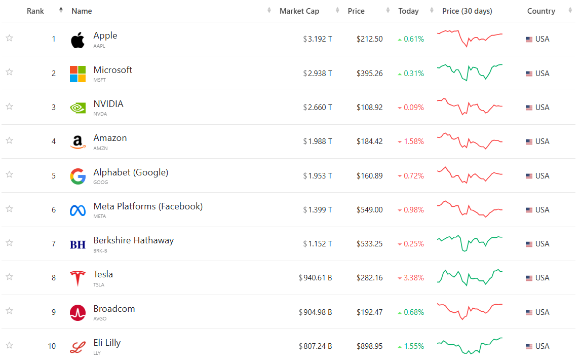The width and height of the screenshot is (581, 362).
Task: Click the Eli Lilly script logo
Action: (x=78, y=347)
